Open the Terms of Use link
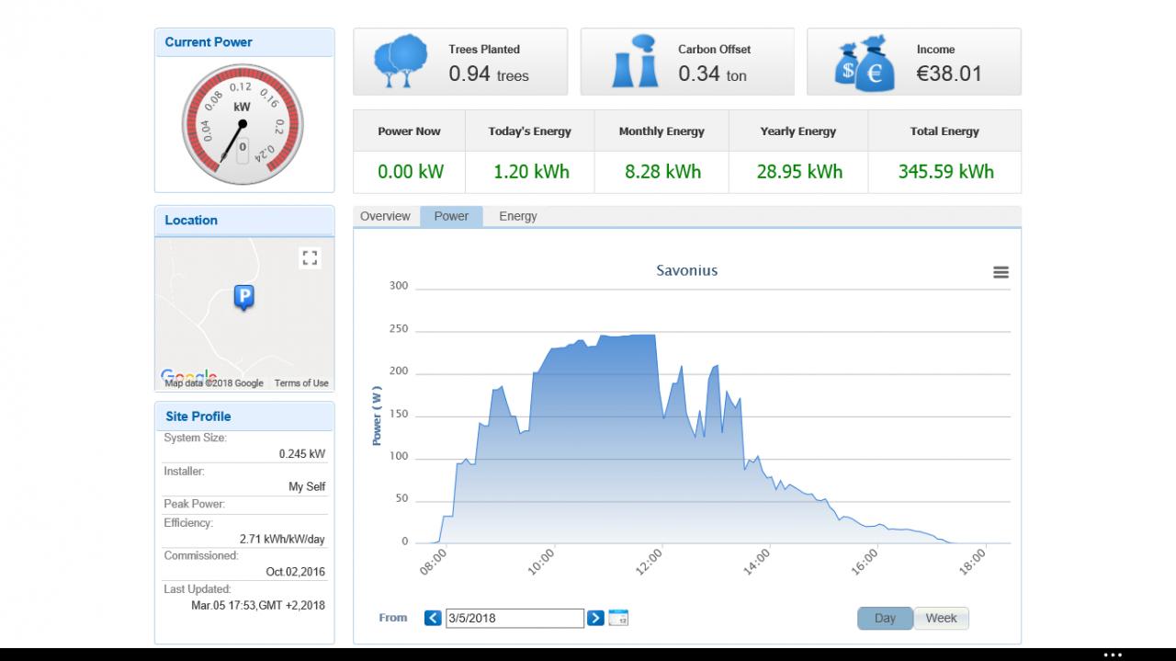 click(x=301, y=383)
